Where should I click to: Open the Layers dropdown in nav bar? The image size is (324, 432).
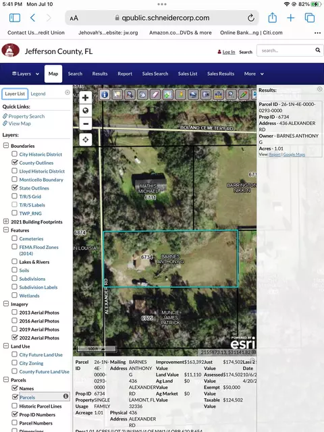click(26, 74)
